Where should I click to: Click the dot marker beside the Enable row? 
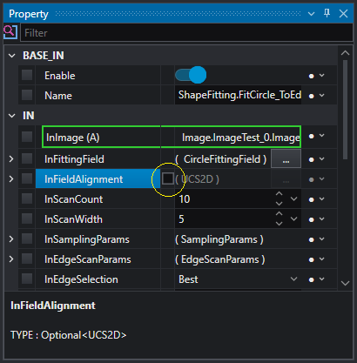pos(312,76)
